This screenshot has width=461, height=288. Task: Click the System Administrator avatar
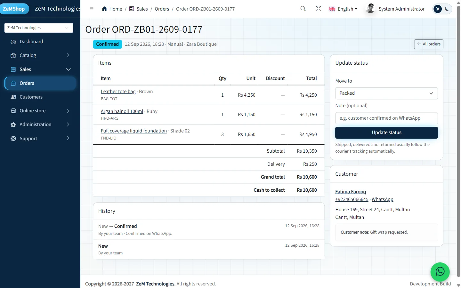click(x=370, y=9)
